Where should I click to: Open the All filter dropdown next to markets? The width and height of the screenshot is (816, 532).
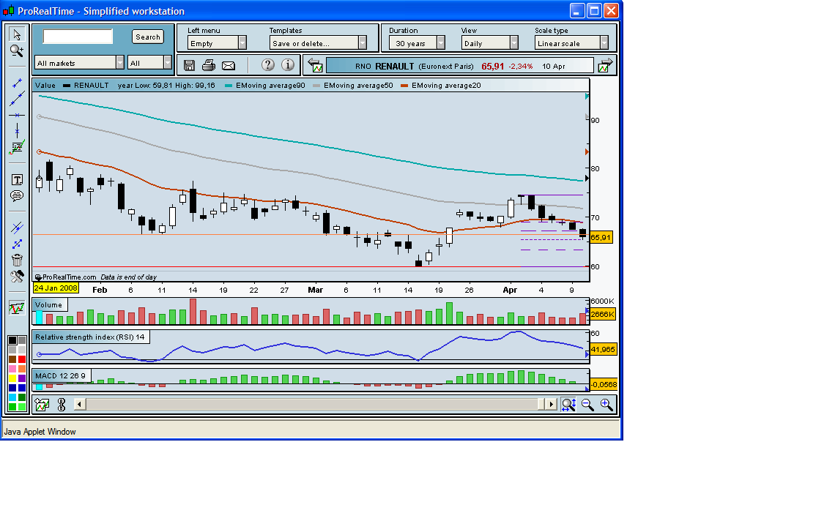(149, 63)
